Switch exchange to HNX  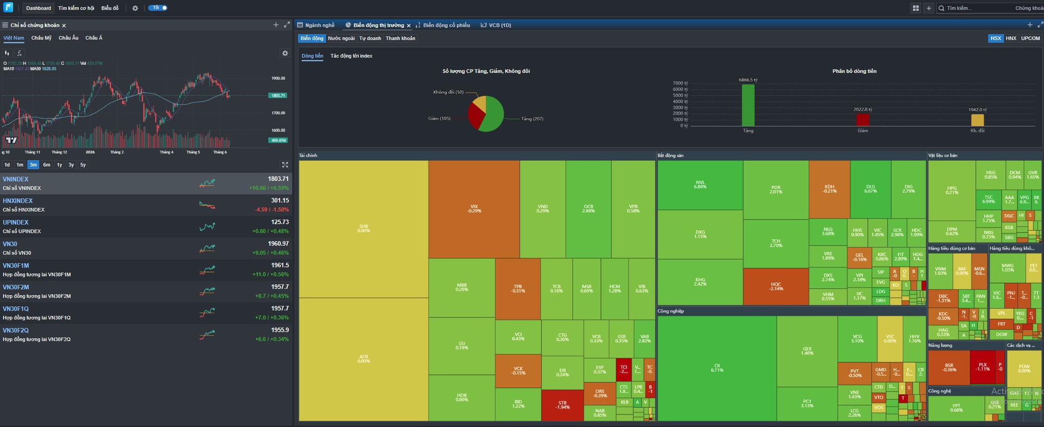pos(1011,38)
